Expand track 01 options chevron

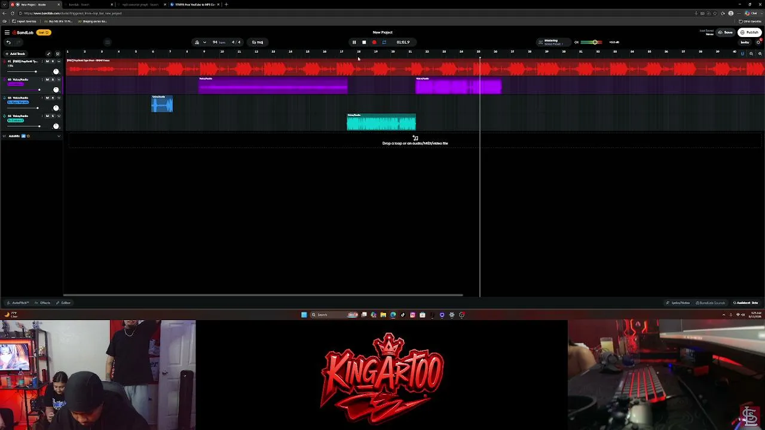coord(59,62)
